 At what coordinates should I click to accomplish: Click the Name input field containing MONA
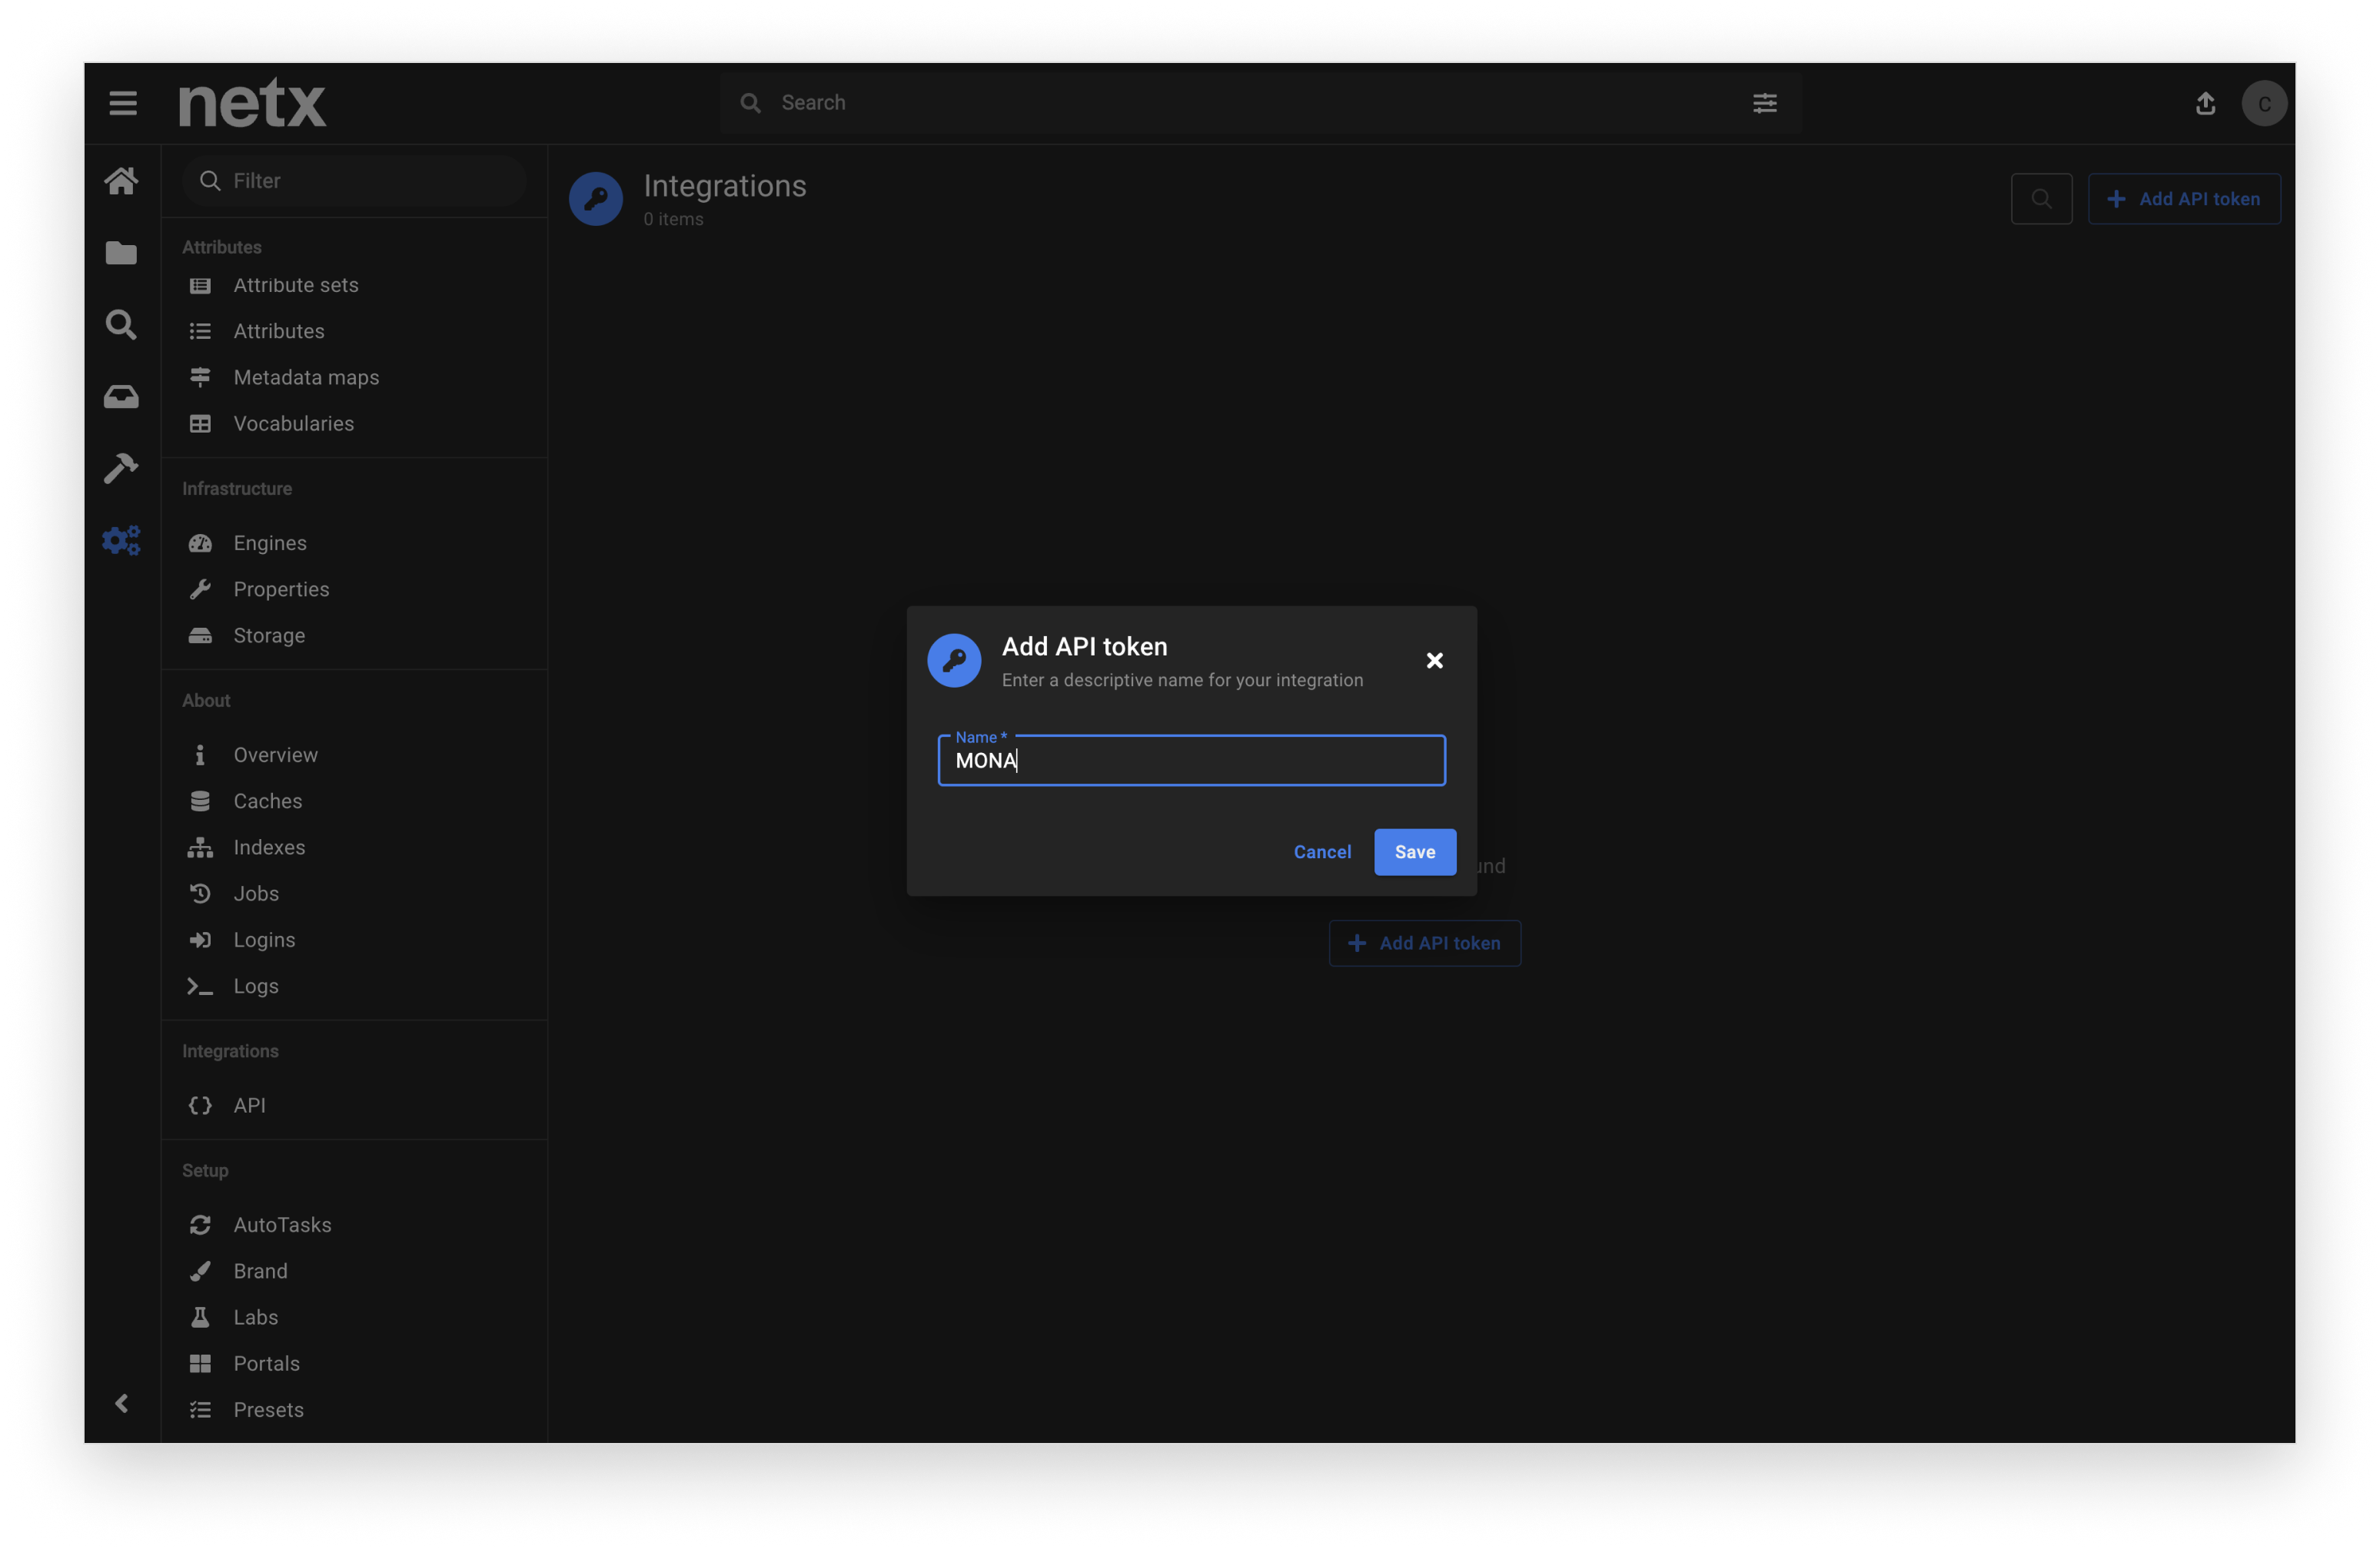[1191, 761]
